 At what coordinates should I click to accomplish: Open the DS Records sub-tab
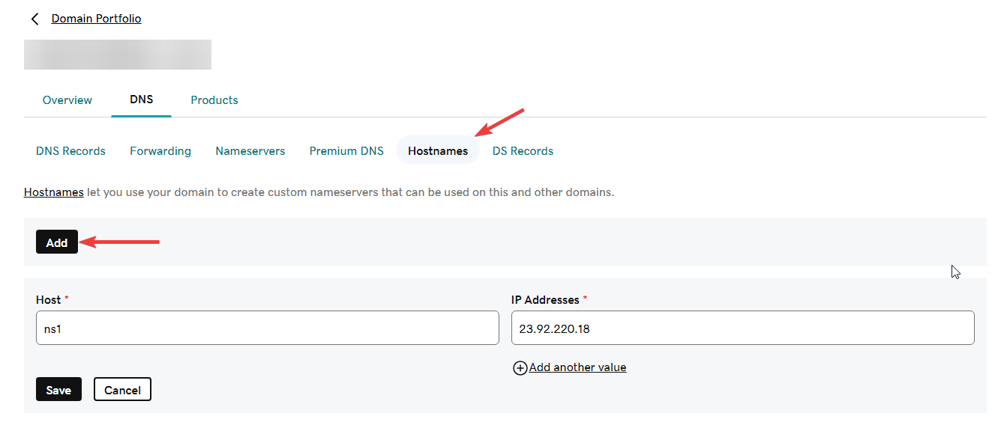(x=523, y=151)
